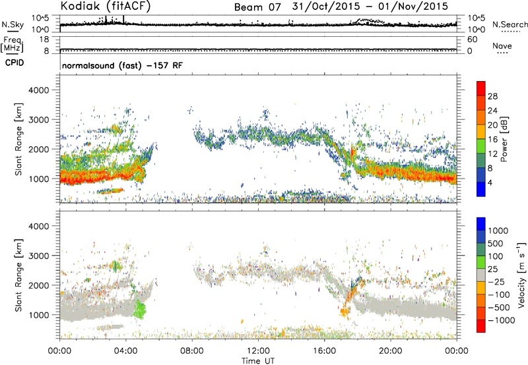This screenshot has height=365, width=528.
Task: Click the '28' power colorbar label
Action: click(492, 96)
